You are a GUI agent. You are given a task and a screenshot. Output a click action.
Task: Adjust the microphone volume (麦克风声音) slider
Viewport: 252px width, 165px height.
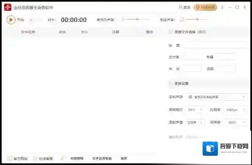tap(137, 19)
